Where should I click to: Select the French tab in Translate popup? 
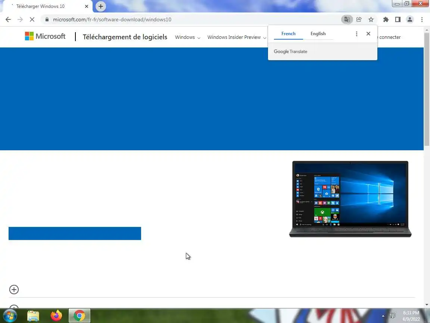pos(289,34)
